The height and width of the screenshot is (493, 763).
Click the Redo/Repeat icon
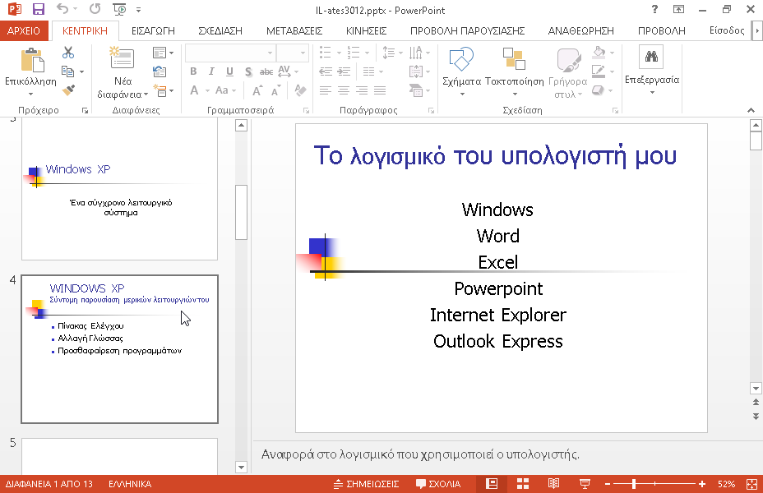click(x=95, y=9)
